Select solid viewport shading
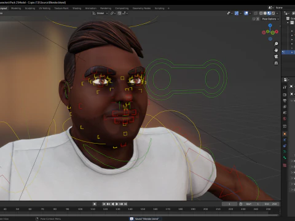The height and width of the screenshot is (221, 295). coord(265,13)
